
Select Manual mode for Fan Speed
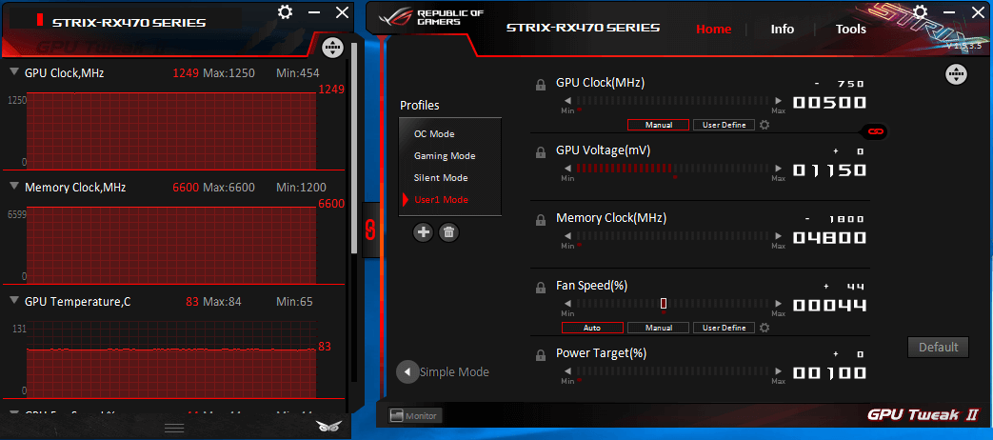coord(658,328)
